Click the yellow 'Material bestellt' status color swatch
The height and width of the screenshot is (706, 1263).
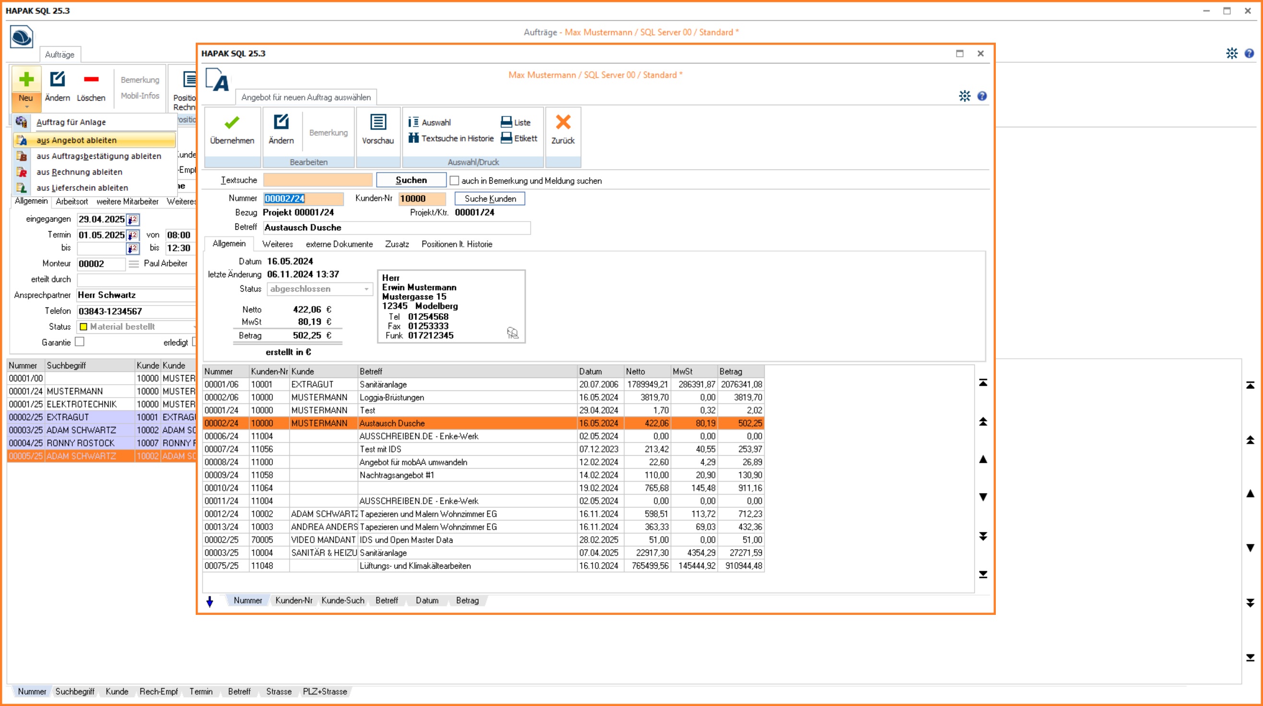tap(83, 327)
